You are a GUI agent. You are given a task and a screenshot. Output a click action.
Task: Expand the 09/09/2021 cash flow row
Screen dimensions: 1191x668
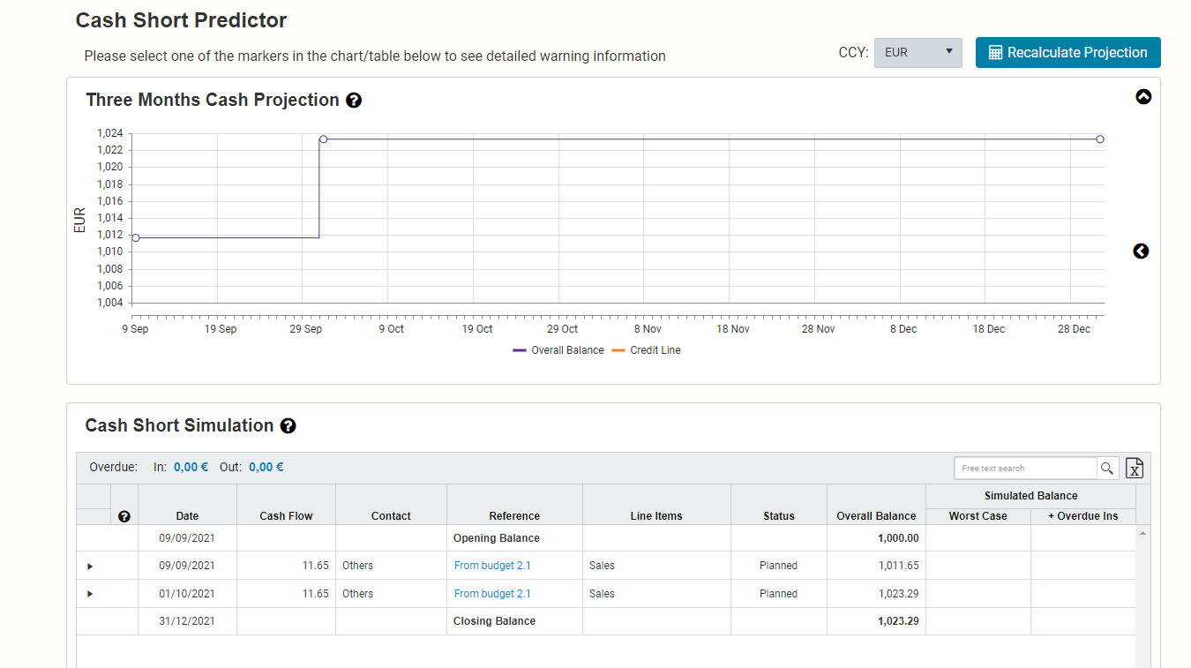coord(90,566)
